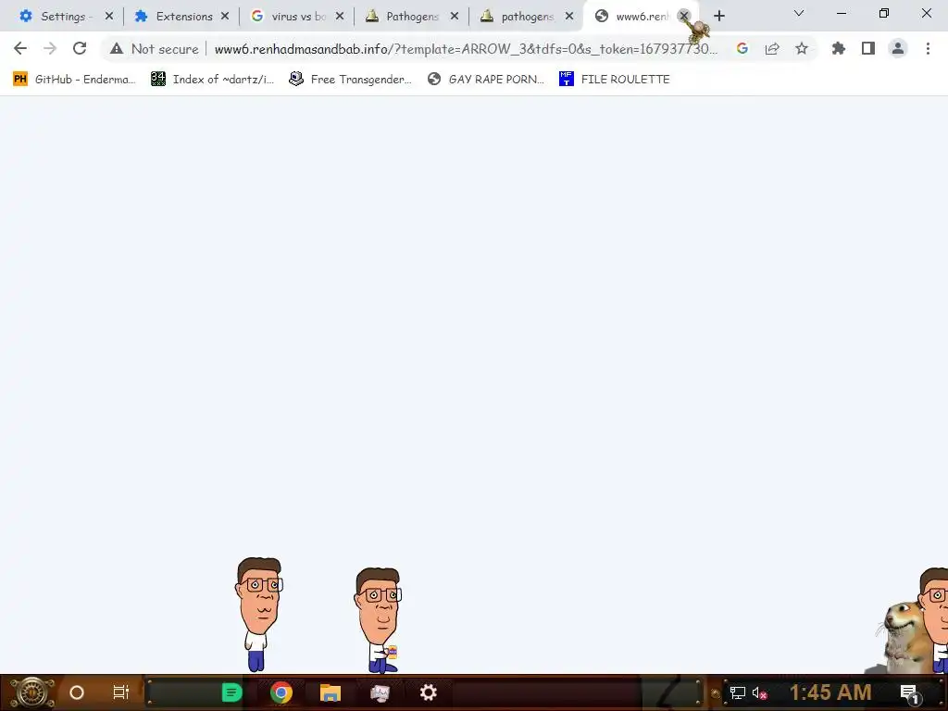Open the tab search dropdown chevron
948x711 pixels.
[799, 13]
